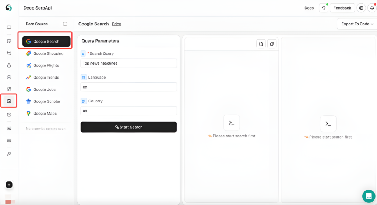Click the download file icon in results panel
This screenshot has width=377, height=205.
pyautogui.click(x=261, y=44)
